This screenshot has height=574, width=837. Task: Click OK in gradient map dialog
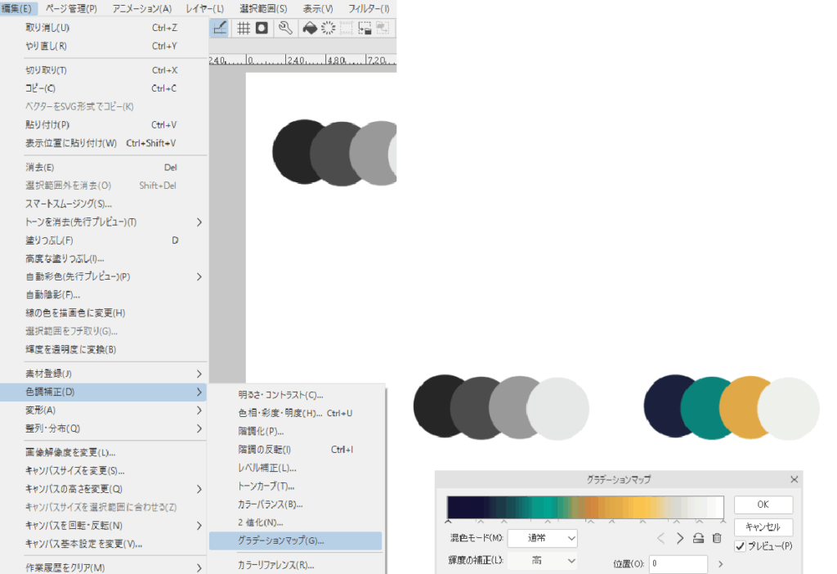(763, 504)
